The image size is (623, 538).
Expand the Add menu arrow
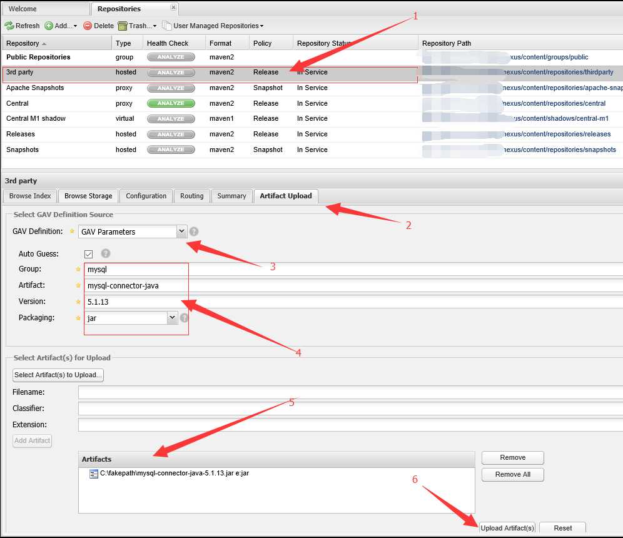click(x=75, y=26)
